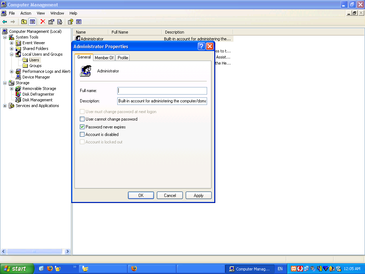365x274 pixels.
Task: Click the Full Name column header
Action: click(x=135, y=32)
